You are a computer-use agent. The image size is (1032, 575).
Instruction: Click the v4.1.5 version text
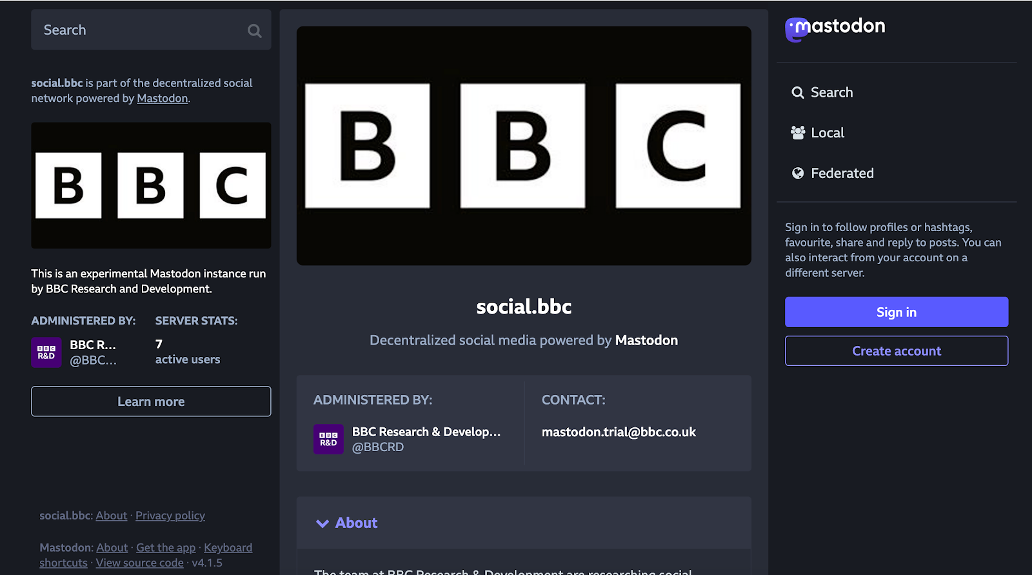click(207, 563)
